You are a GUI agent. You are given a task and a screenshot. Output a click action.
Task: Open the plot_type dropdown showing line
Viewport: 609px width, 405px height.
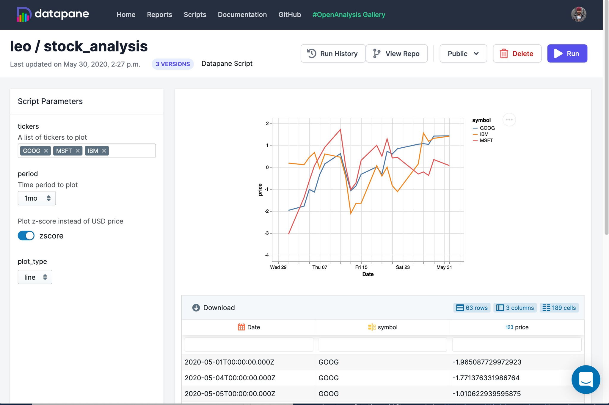coord(35,277)
